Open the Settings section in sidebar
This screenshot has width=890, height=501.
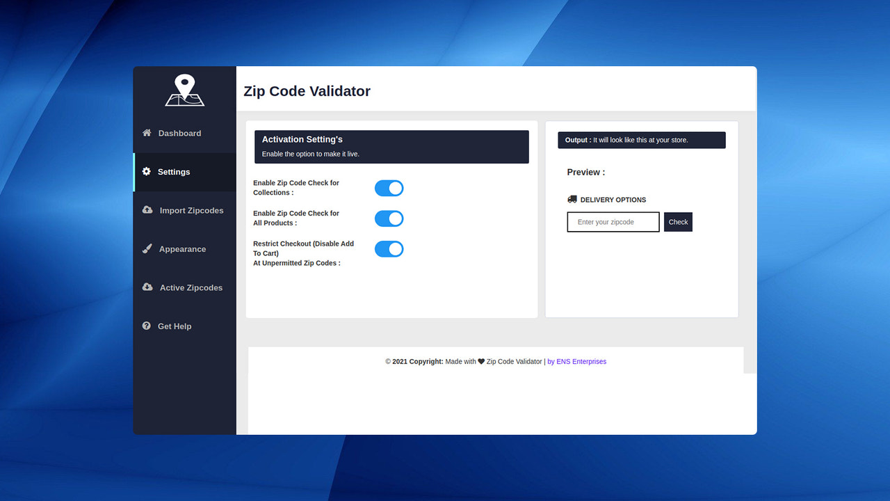pos(174,171)
